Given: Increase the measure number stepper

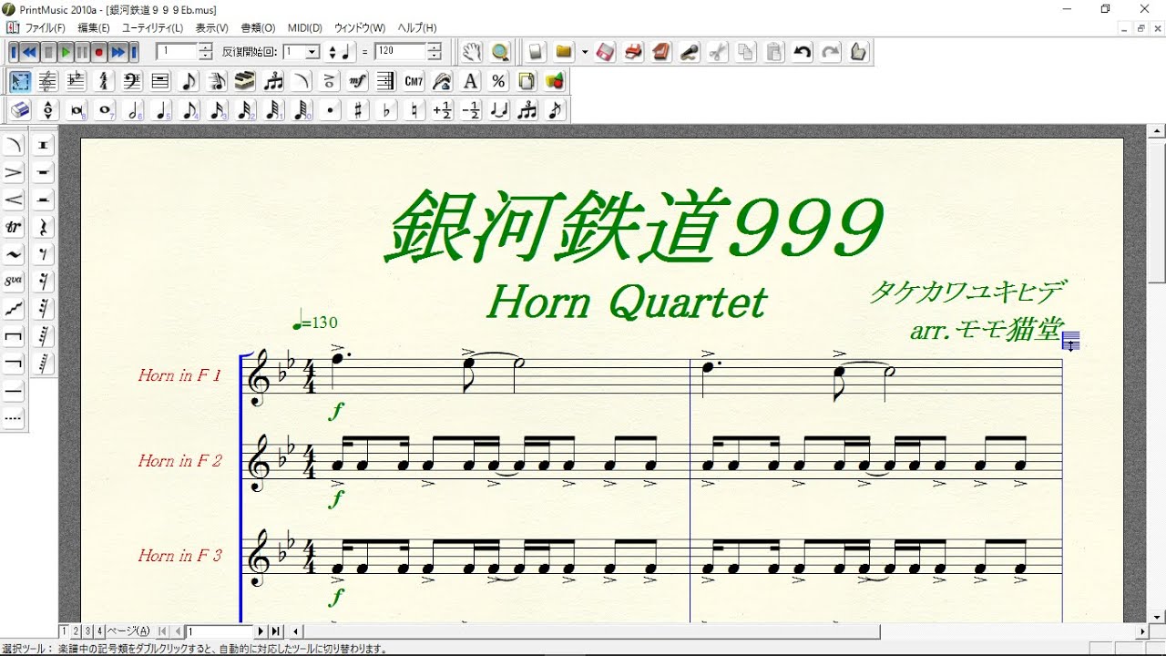Looking at the screenshot, I should pyautogui.click(x=206, y=47).
